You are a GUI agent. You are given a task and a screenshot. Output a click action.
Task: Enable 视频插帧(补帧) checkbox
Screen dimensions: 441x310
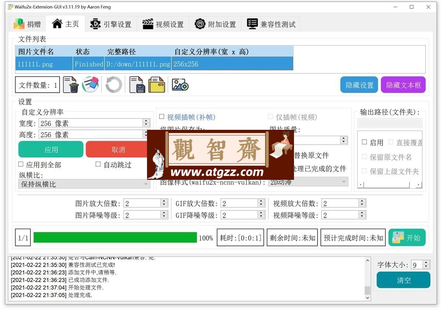click(162, 117)
